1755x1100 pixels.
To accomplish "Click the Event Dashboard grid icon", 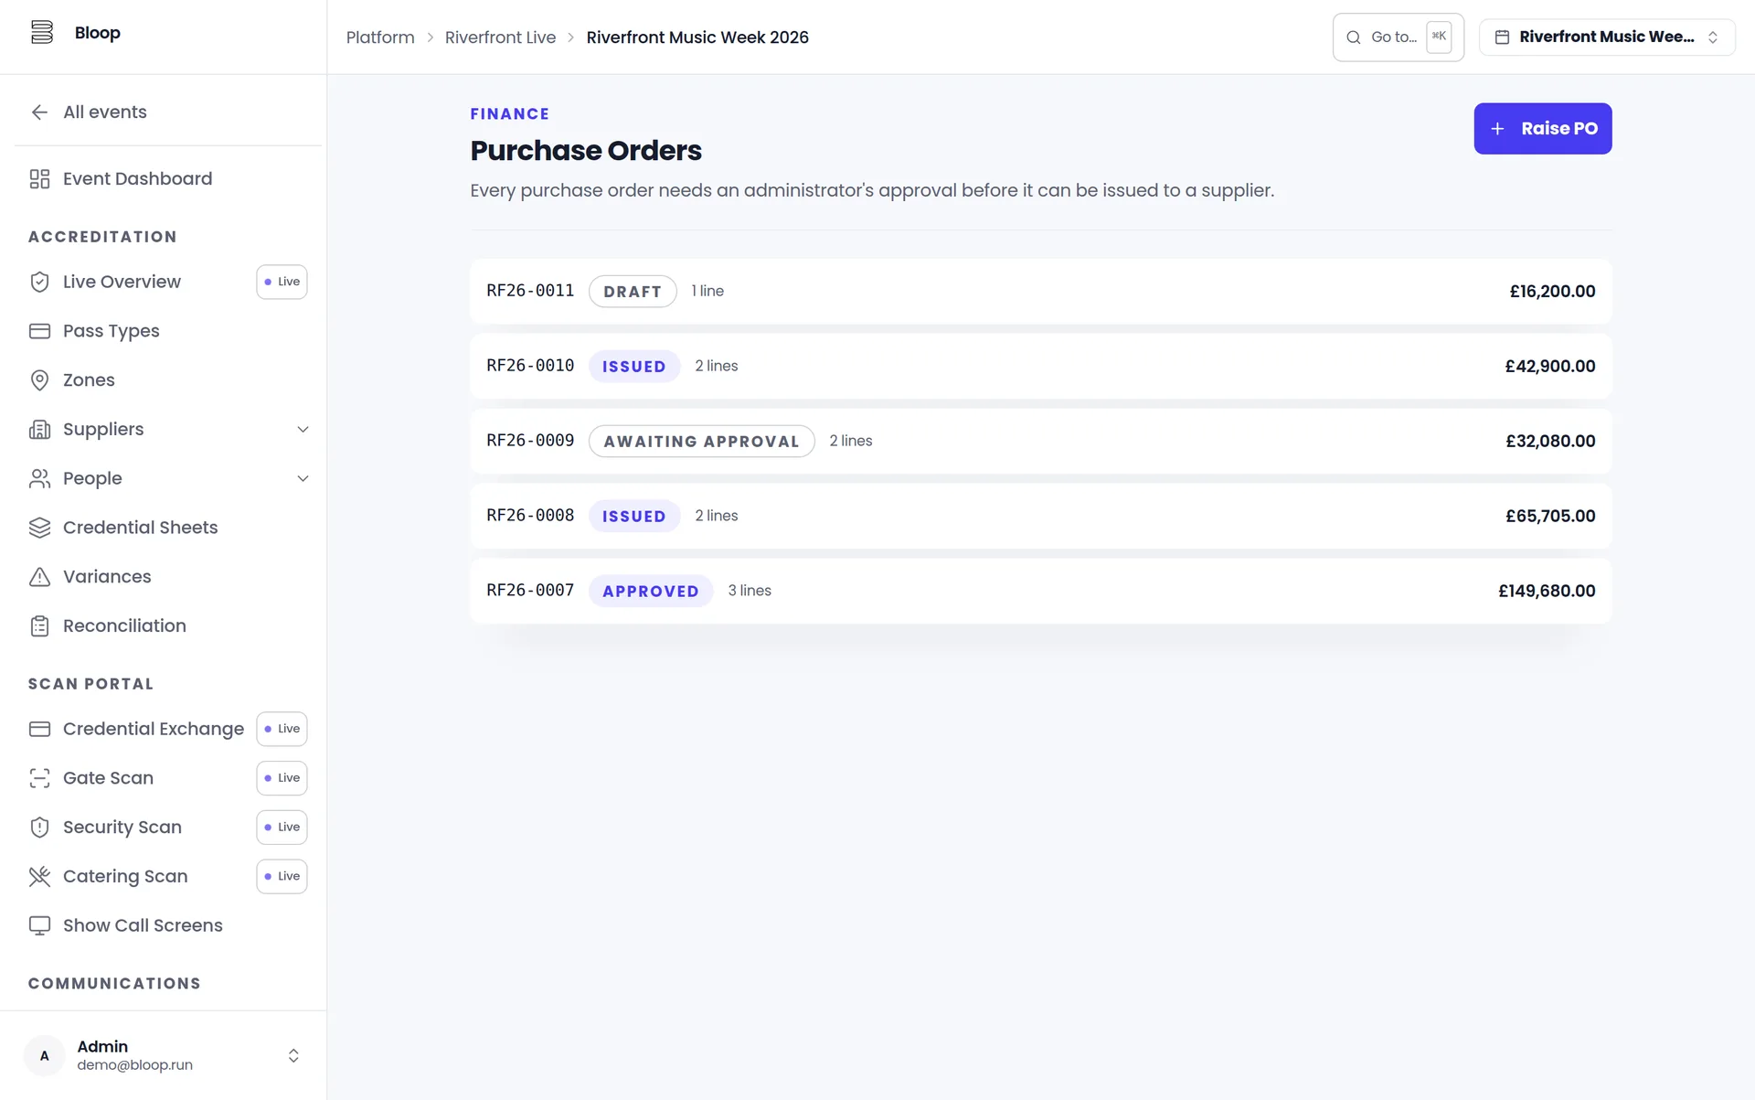I will pyautogui.click(x=39, y=178).
